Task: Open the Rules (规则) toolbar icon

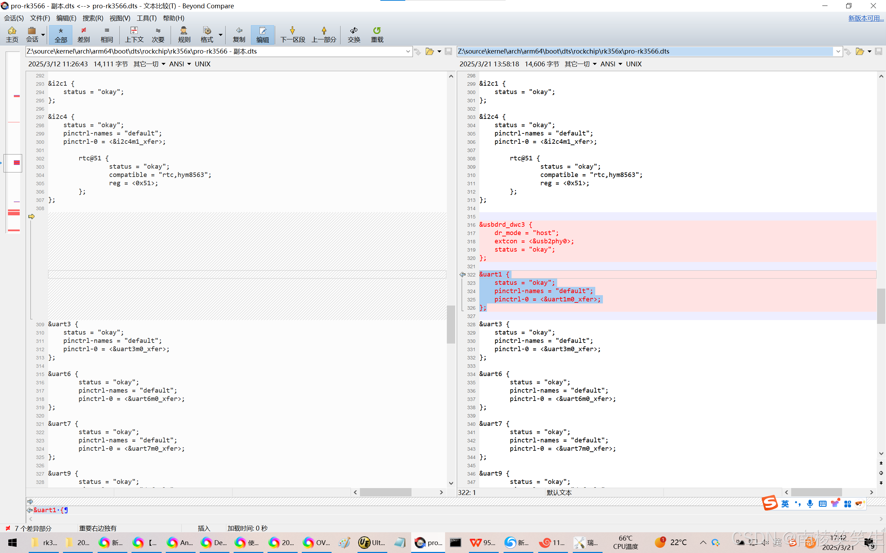Action: (x=184, y=34)
